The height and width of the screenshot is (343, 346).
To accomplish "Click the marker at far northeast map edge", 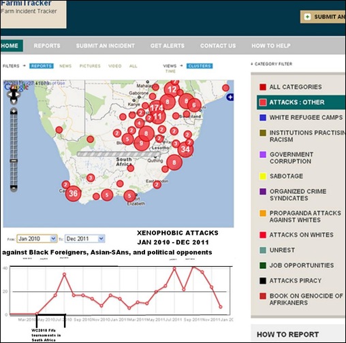I will [x=225, y=88].
